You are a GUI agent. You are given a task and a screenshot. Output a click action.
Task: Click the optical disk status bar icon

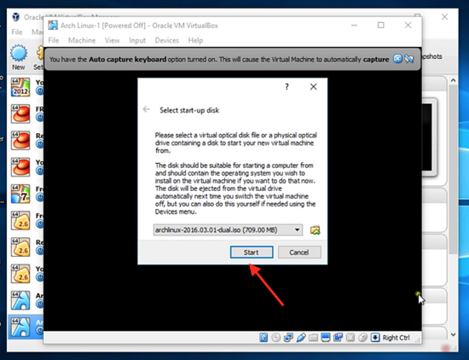pos(275,338)
